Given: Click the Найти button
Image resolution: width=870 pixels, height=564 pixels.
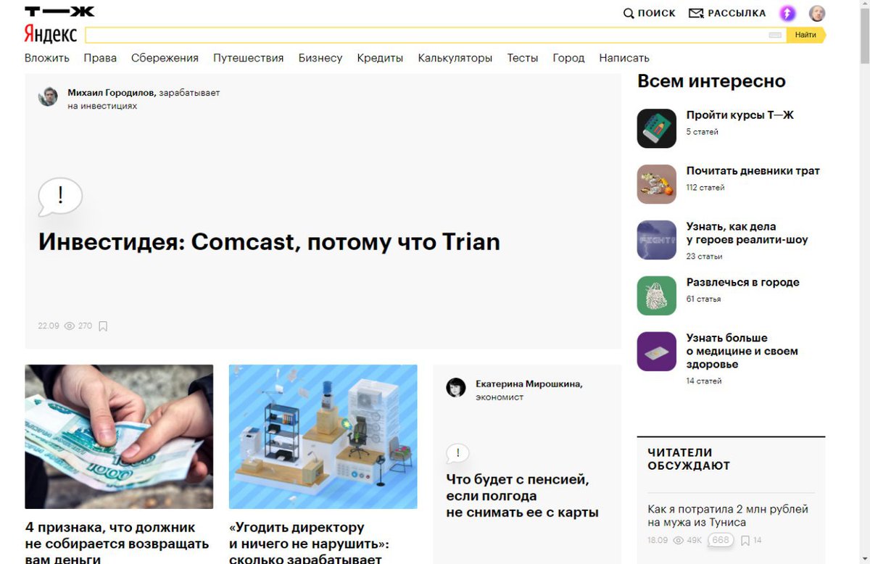Looking at the screenshot, I should 805,35.
